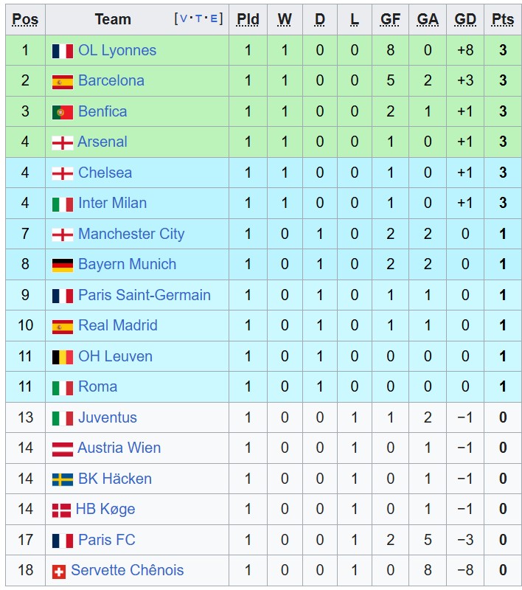522x590 pixels.
Task: Go to the Juventus team page
Action: 108,417
